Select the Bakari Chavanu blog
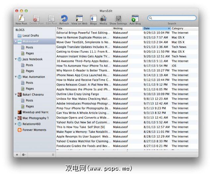 pyautogui.click(x=33, y=95)
